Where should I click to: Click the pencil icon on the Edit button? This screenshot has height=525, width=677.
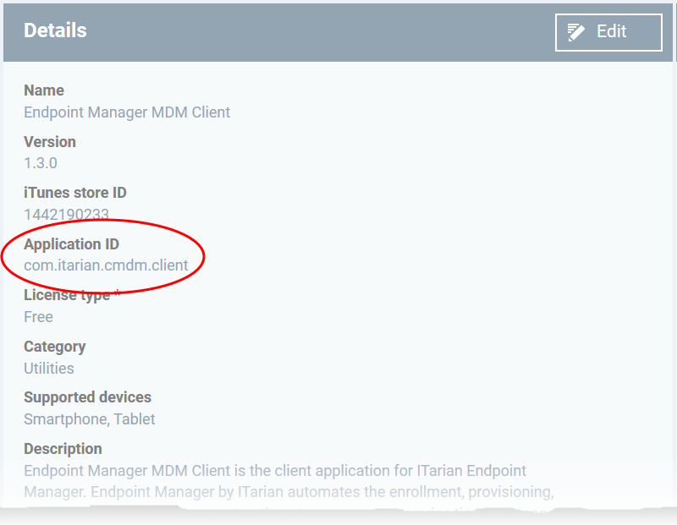pyautogui.click(x=575, y=32)
